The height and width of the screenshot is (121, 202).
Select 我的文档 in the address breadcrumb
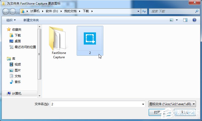70,11
